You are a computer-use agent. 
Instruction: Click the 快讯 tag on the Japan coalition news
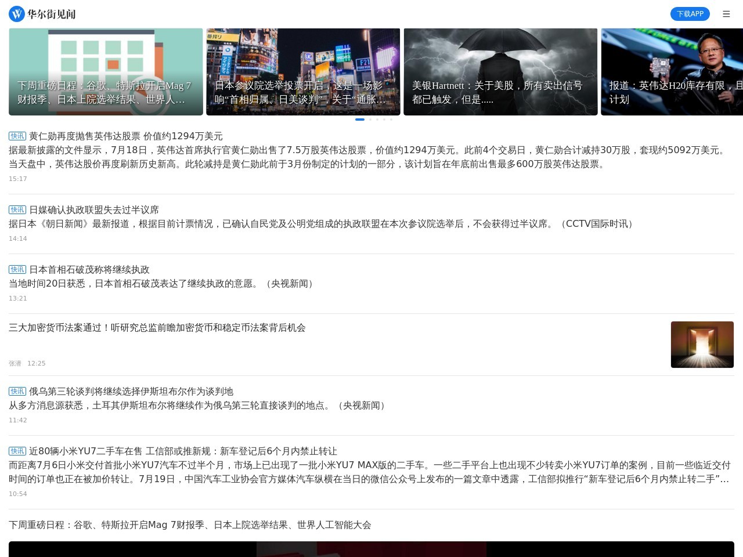tap(17, 210)
